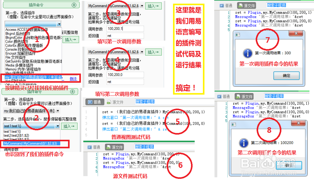Select 普通 tab above the 弹出窗口 code

95,102
